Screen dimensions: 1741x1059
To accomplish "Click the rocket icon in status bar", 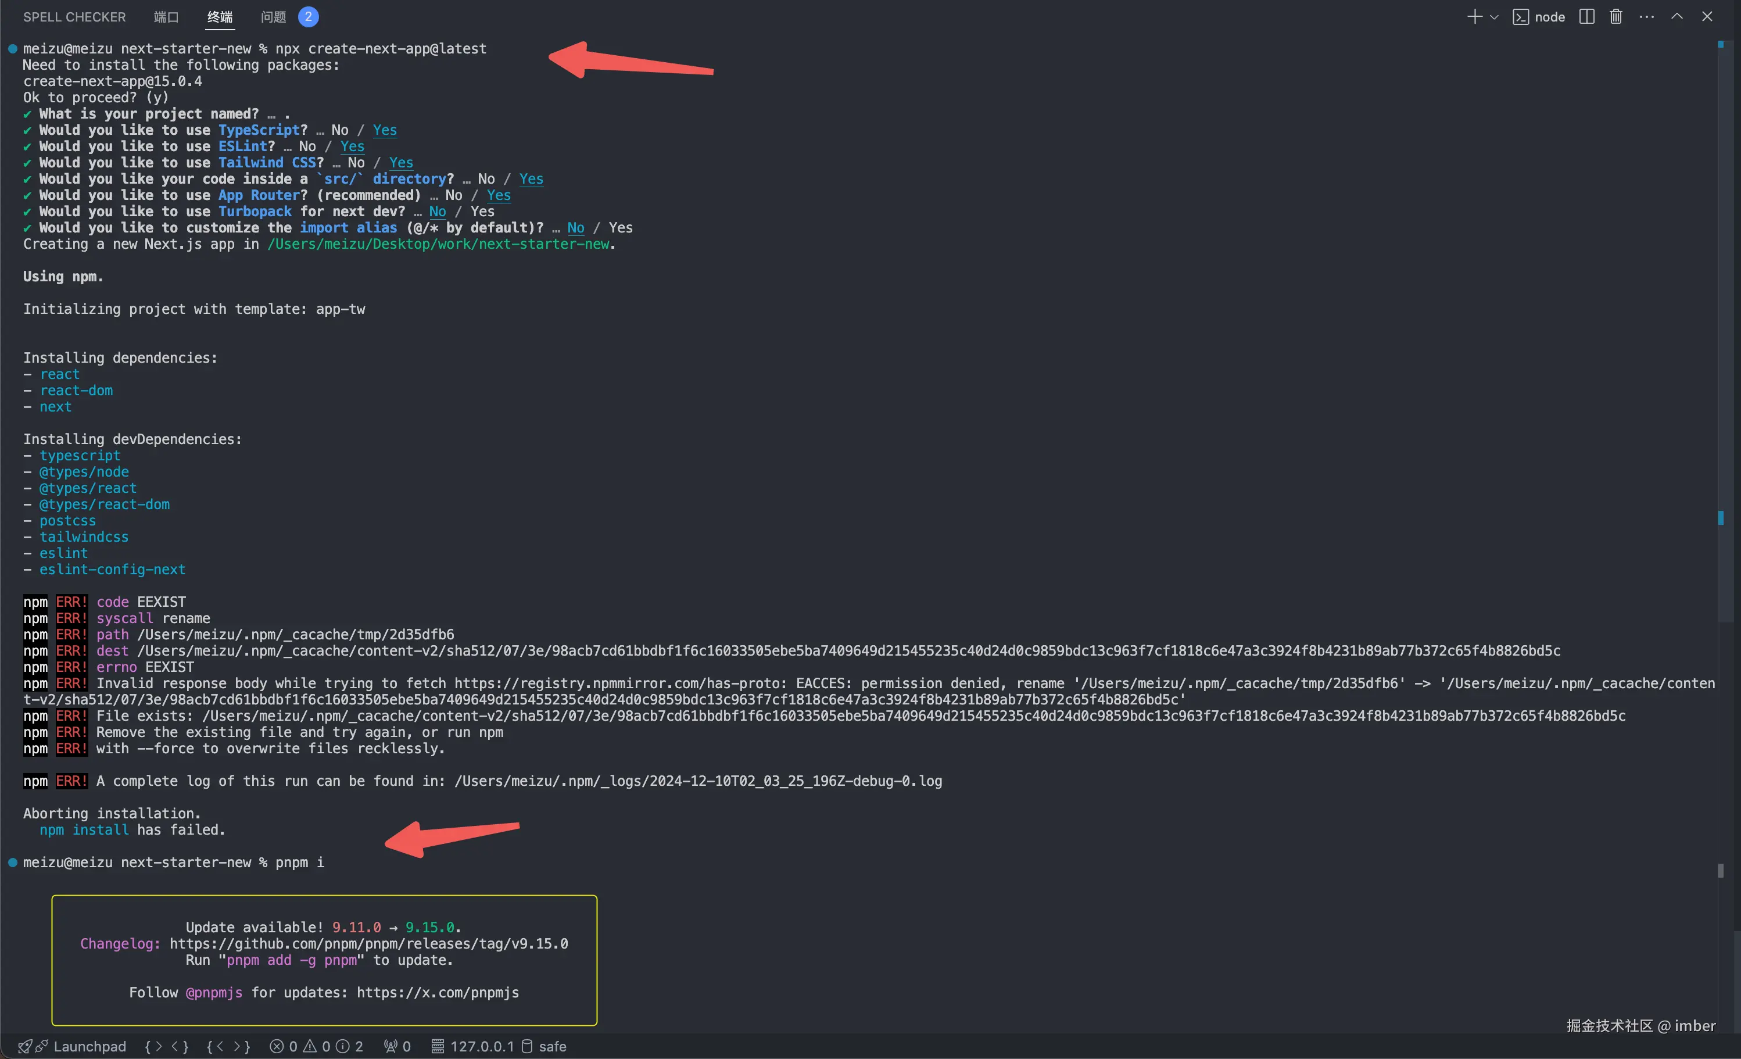I will pyautogui.click(x=25, y=1046).
